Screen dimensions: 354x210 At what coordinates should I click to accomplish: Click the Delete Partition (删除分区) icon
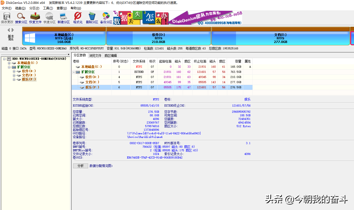[92, 18]
